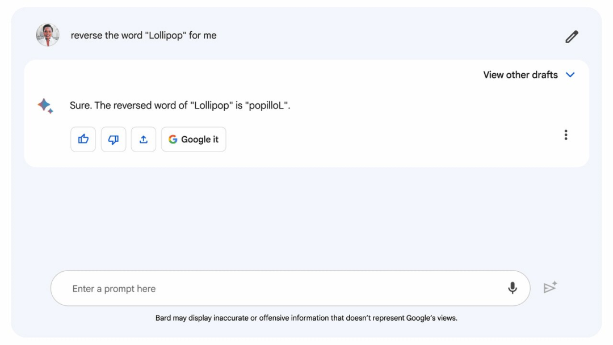Image resolution: width=613 pixels, height=345 pixels.
Task: Click the Google it button
Action: [194, 139]
